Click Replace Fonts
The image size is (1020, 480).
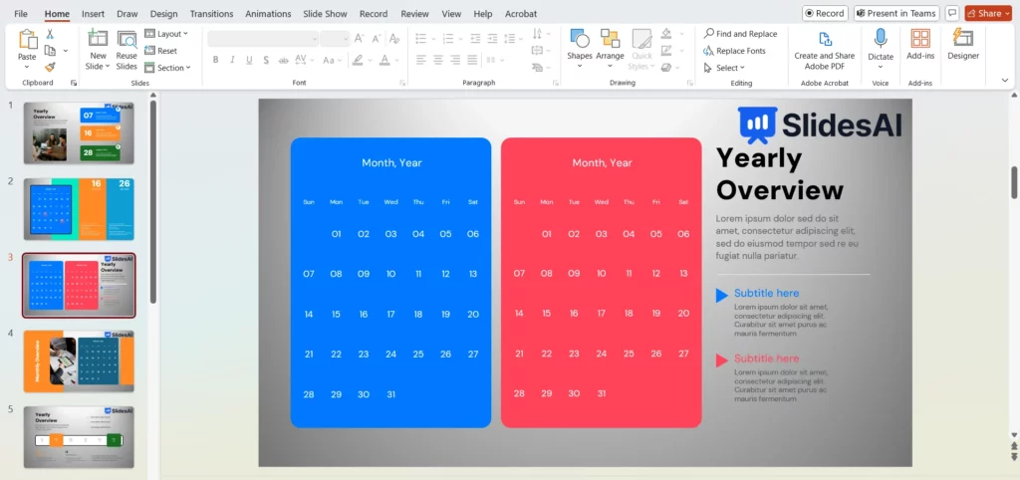734,51
